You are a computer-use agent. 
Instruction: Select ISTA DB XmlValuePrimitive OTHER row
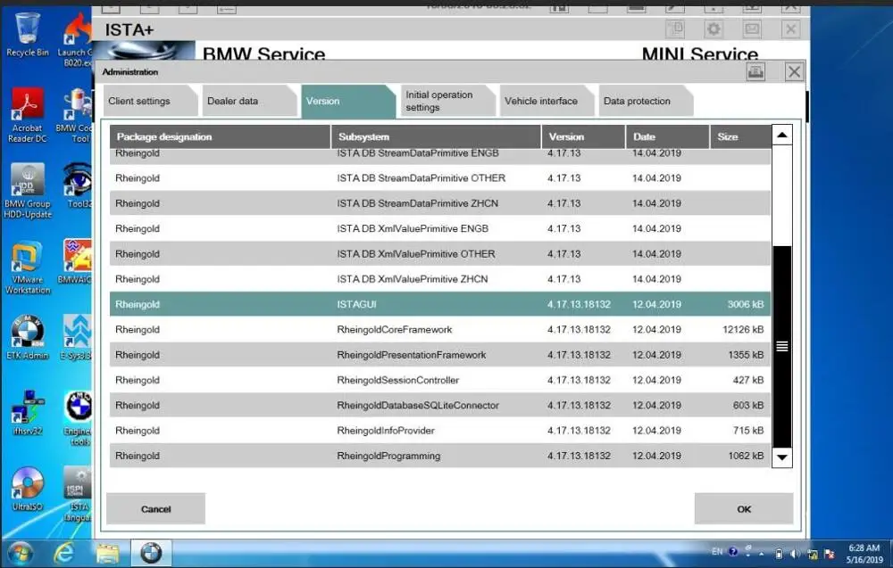click(439, 253)
